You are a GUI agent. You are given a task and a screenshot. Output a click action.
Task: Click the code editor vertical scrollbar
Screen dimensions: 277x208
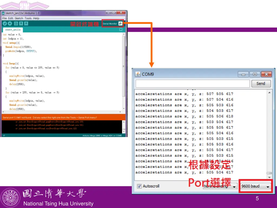(124, 66)
